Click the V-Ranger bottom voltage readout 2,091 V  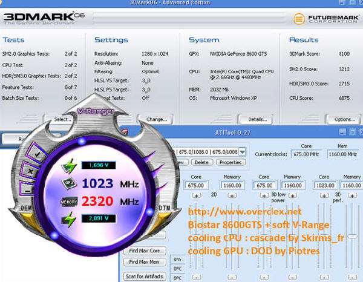[99, 218]
